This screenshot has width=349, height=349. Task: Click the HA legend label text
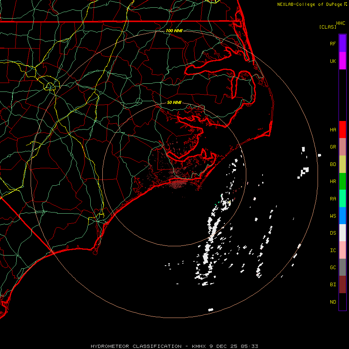(x=333, y=130)
